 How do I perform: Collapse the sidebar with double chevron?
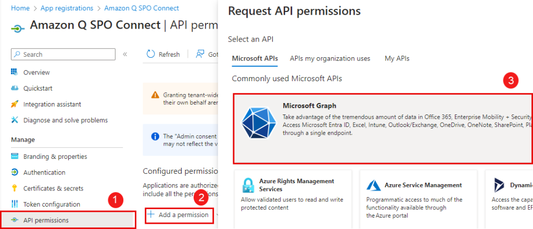pyautogui.click(x=125, y=54)
